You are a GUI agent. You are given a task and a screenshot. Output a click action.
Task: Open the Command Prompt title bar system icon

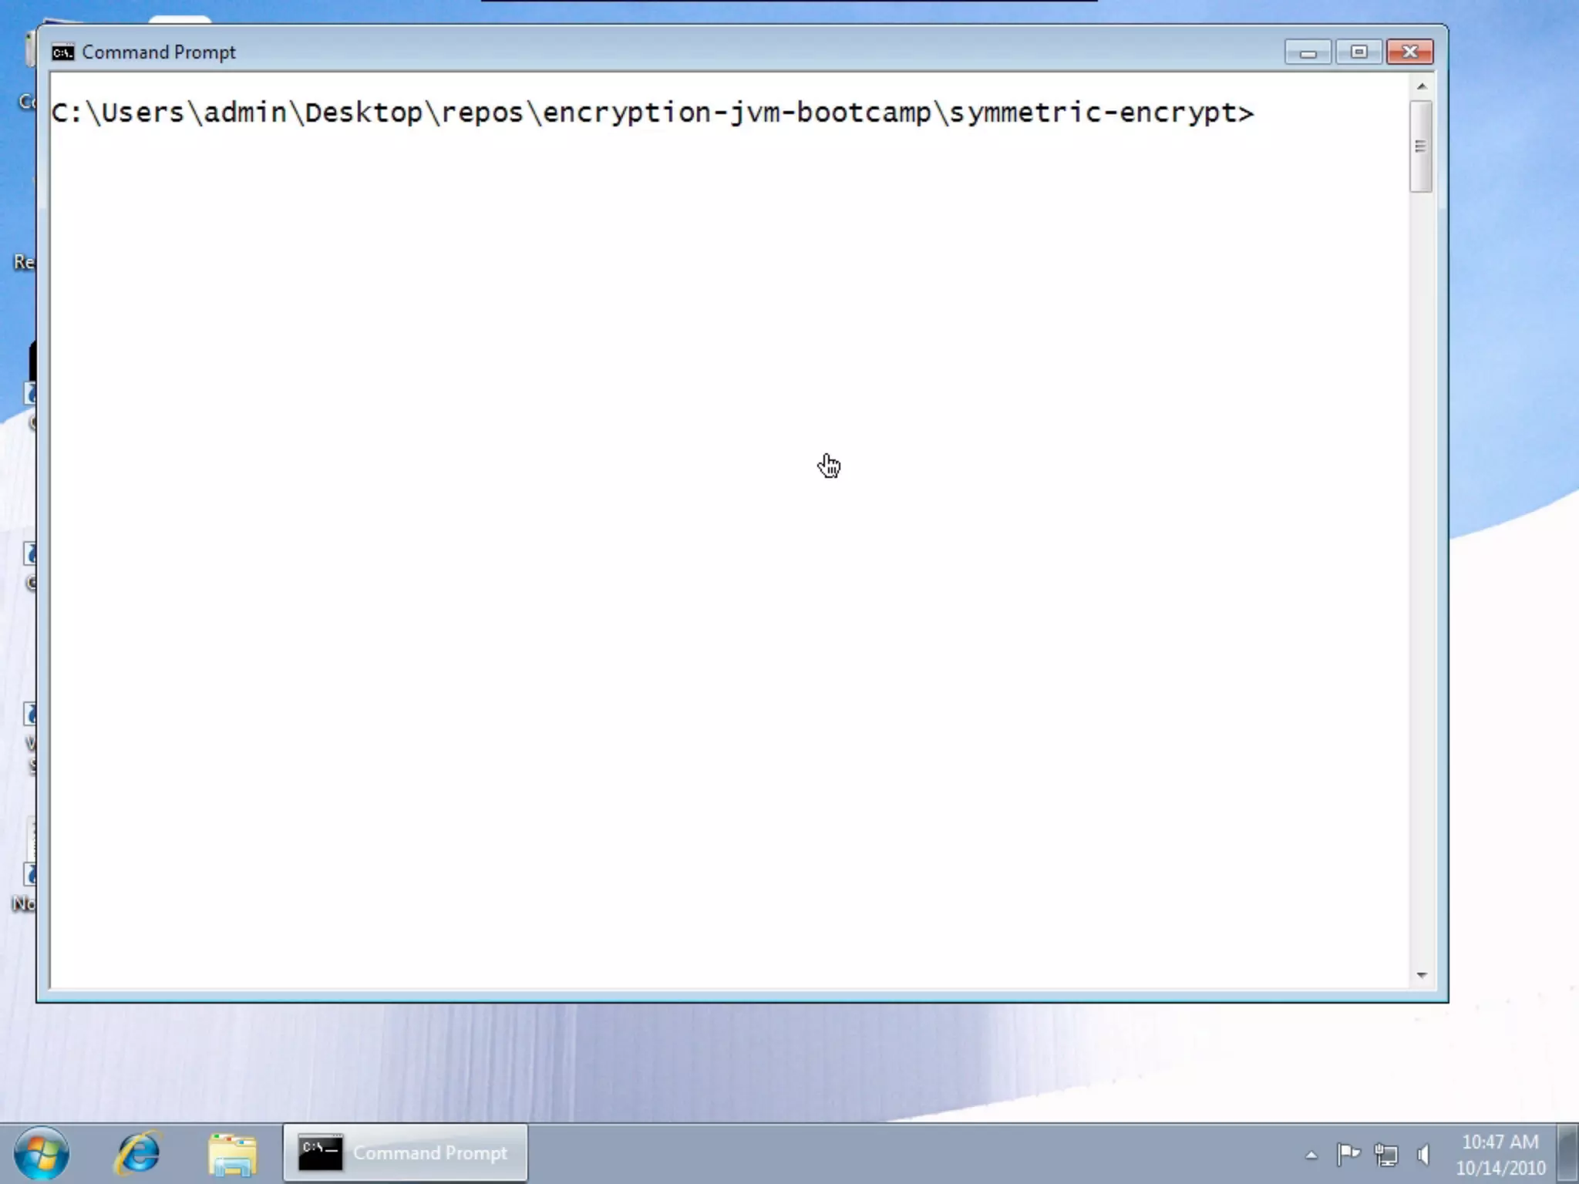(x=62, y=52)
